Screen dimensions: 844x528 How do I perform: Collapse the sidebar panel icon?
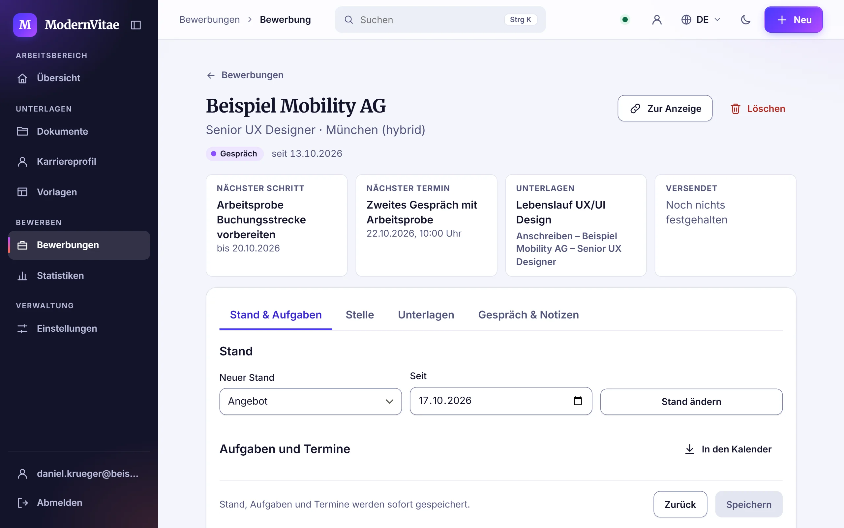pos(136,25)
